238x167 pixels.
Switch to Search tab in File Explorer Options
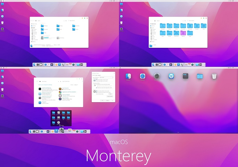point(99,75)
